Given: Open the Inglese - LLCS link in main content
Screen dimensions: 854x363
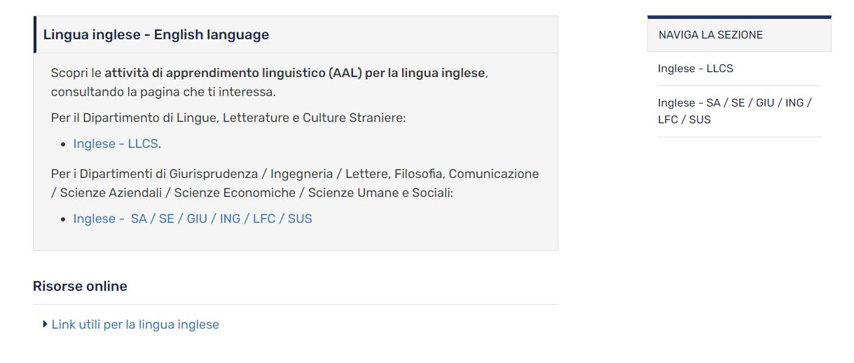Looking at the screenshot, I should click(116, 144).
